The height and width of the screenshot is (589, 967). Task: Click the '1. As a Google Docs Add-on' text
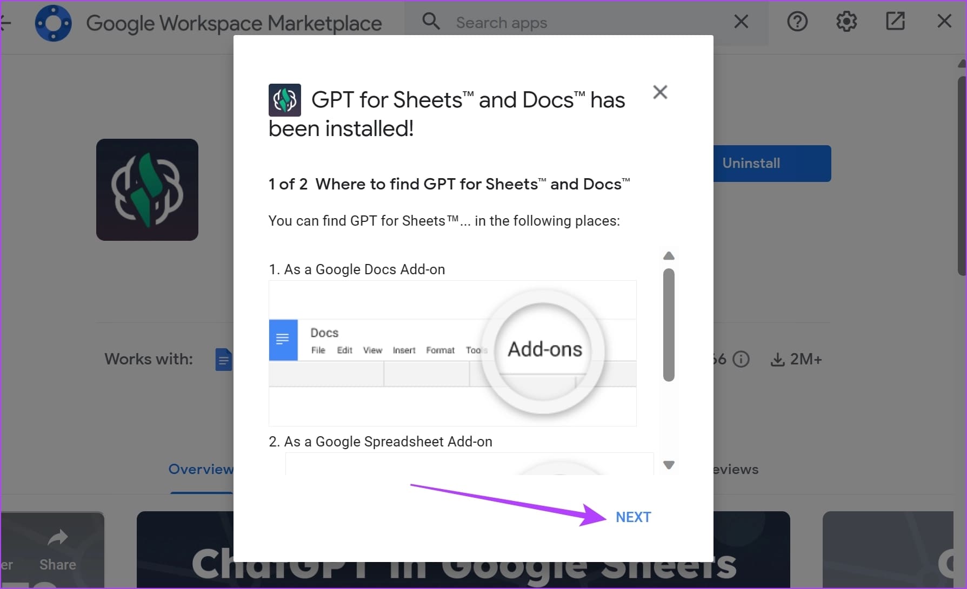coord(357,269)
